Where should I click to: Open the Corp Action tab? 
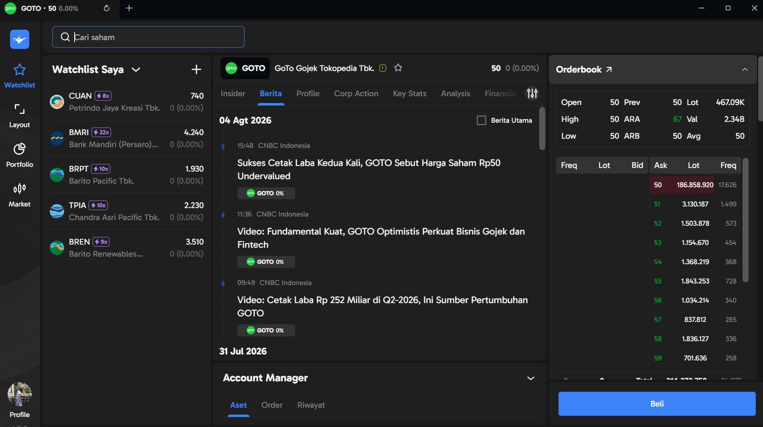pyautogui.click(x=356, y=93)
